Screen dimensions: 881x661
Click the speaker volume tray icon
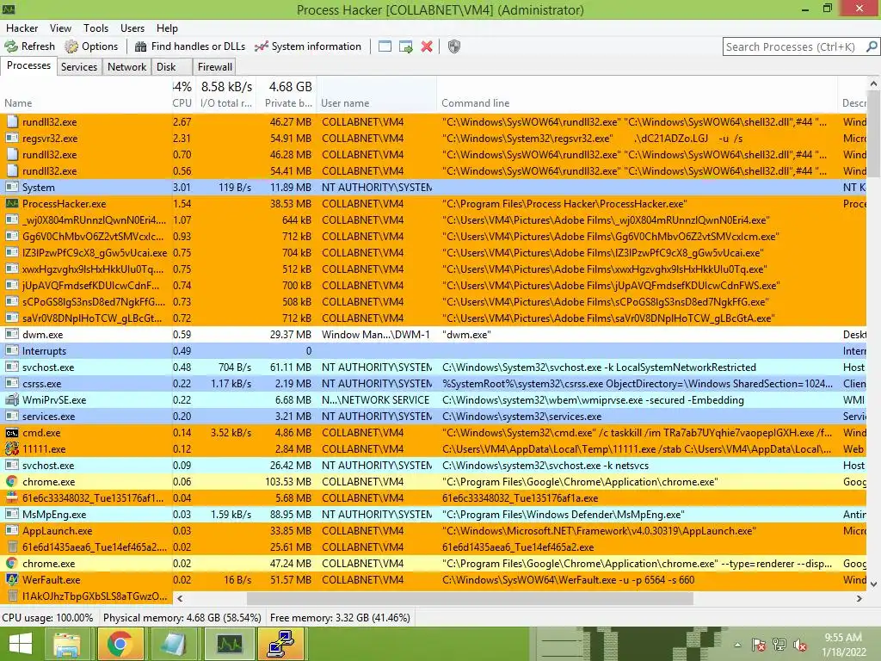pyautogui.click(x=799, y=645)
